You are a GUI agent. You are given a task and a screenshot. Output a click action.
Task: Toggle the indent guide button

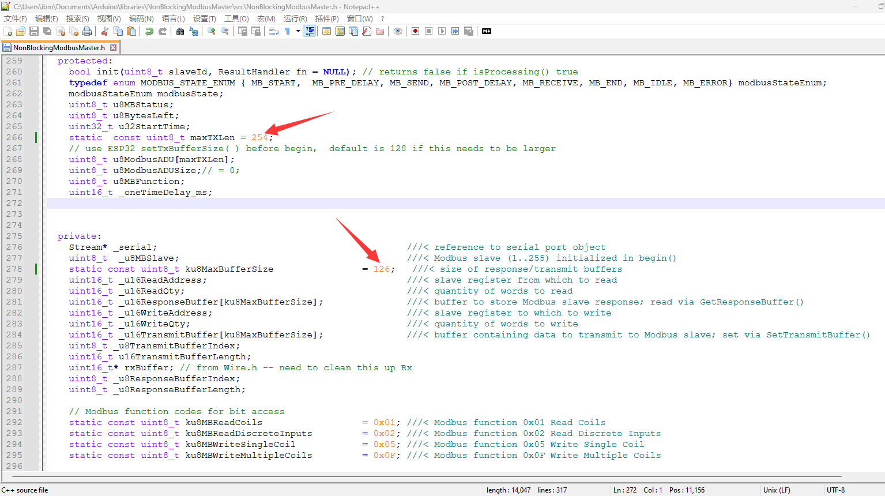[x=310, y=31]
